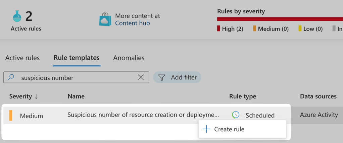Click the Scheduled clock icon
The height and width of the screenshot is (143, 343).
click(236, 115)
